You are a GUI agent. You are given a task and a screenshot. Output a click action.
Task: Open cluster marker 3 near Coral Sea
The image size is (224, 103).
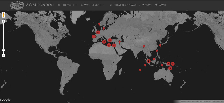tap(170, 68)
